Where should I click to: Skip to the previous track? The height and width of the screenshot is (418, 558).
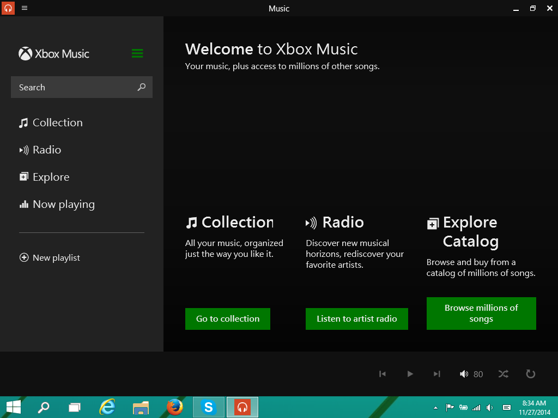(383, 374)
